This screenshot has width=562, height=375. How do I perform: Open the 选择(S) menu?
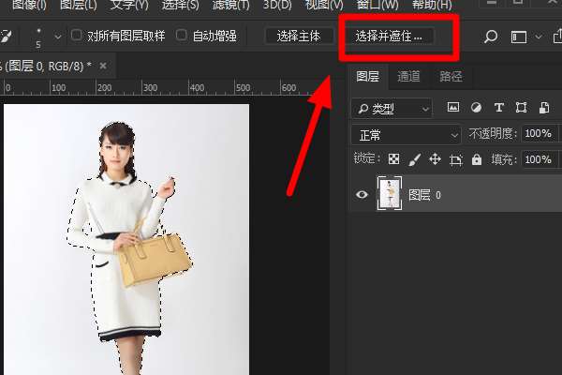coord(180,5)
